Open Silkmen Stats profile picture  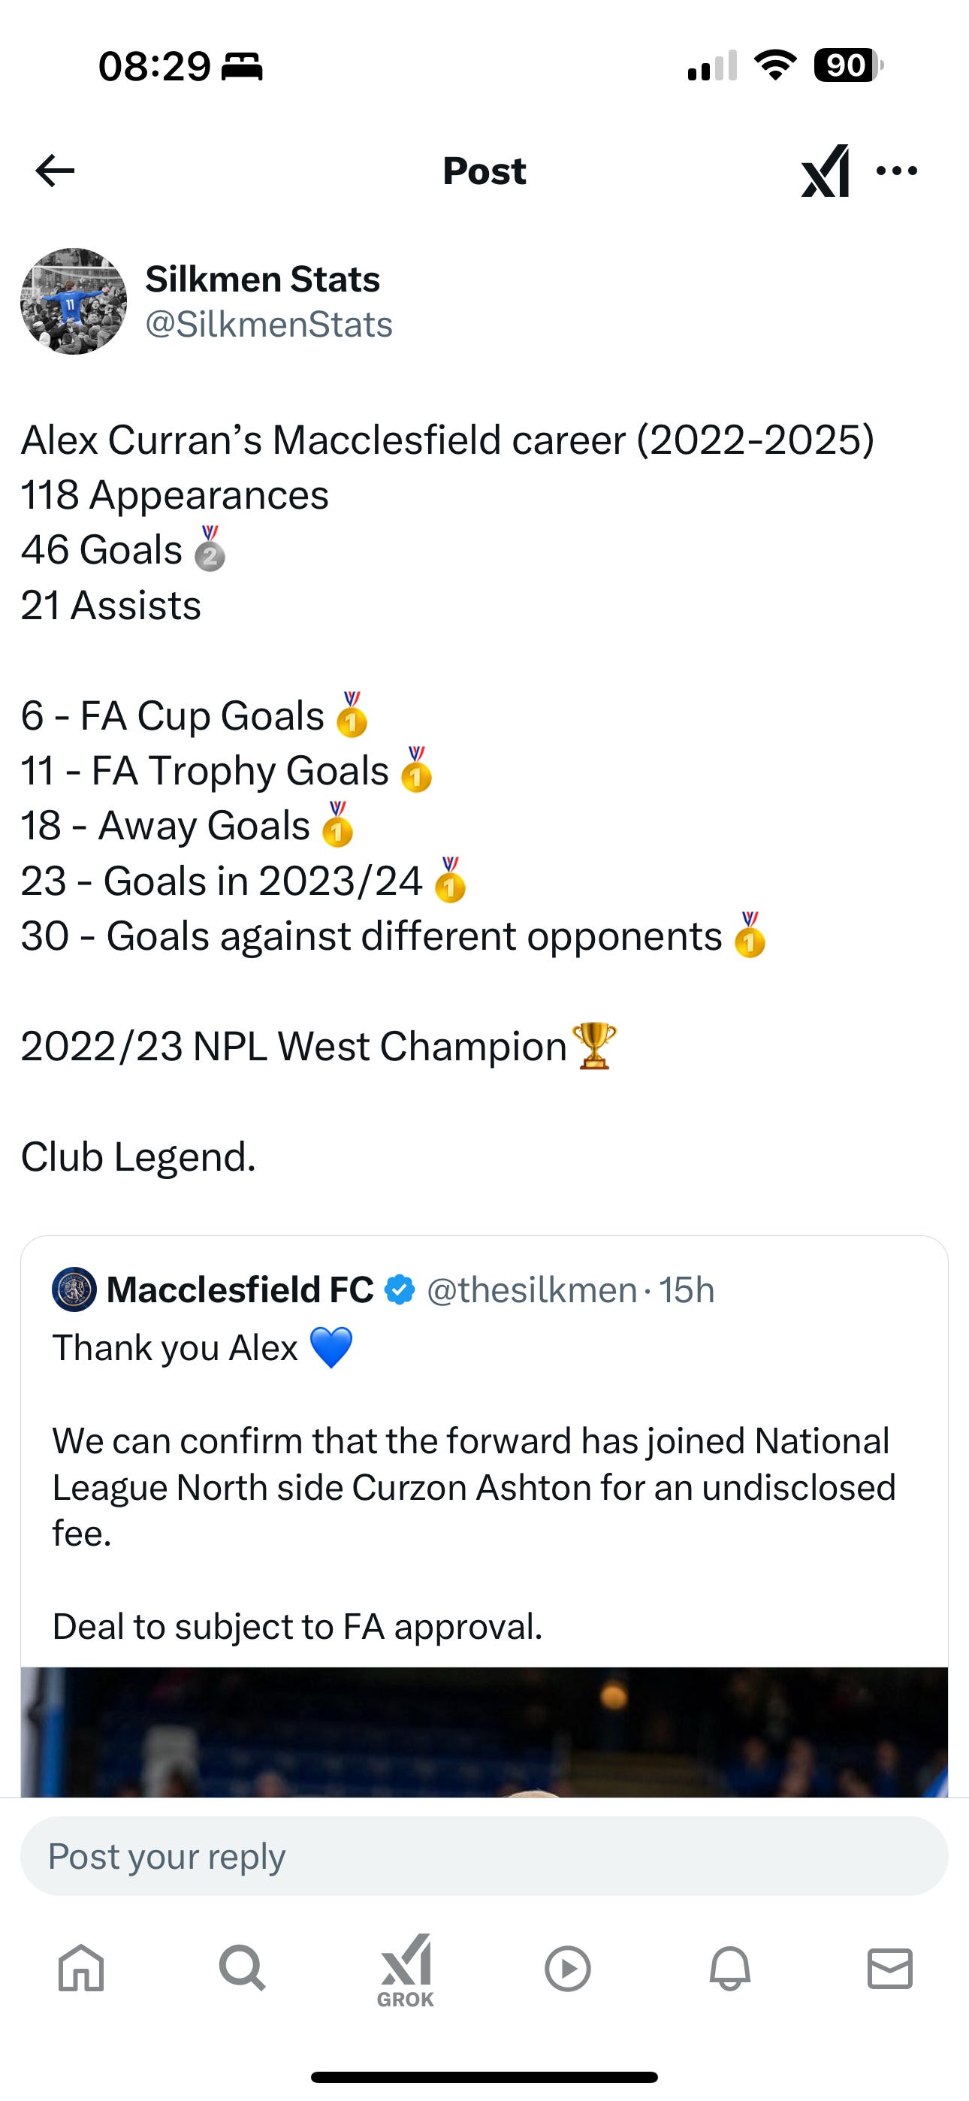(x=74, y=301)
